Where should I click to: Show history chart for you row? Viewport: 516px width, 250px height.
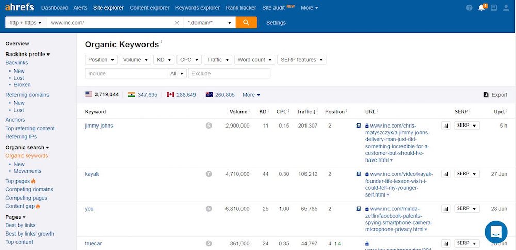(x=446, y=209)
